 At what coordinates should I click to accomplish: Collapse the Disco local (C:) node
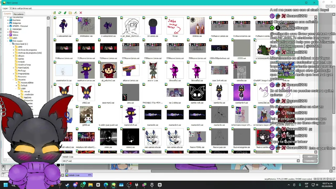pyautogui.click(x=10, y=44)
